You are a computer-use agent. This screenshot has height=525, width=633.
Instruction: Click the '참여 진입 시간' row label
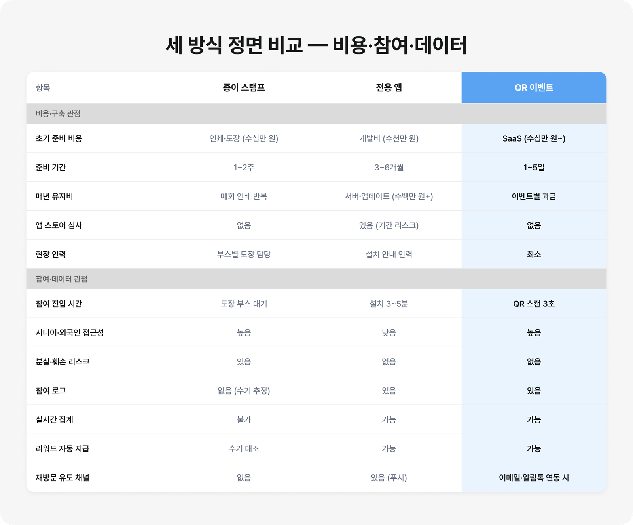(x=59, y=304)
